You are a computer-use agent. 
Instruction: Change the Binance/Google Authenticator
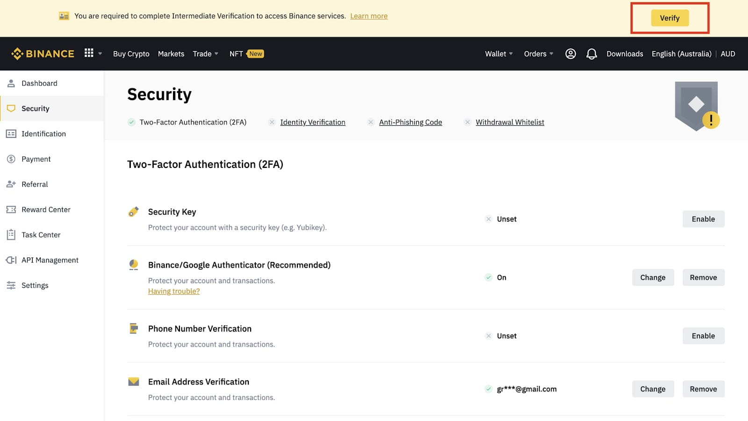click(653, 277)
